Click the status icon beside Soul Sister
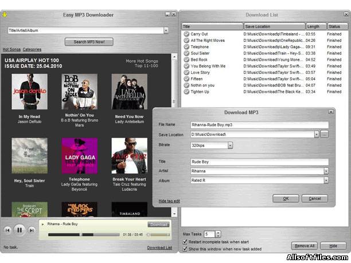 (x=186, y=53)
